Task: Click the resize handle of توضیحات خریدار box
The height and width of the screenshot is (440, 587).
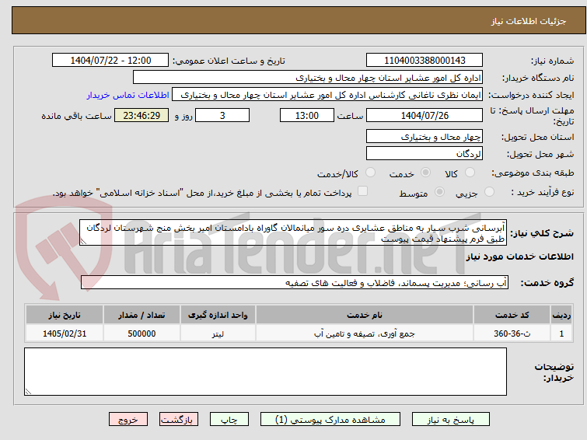Action: [28, 391]
